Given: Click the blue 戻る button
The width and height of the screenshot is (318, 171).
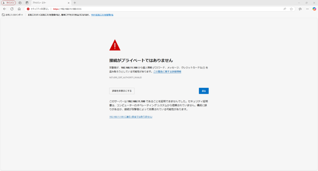Looking at the screenshot, I should [x=204, y=91].
